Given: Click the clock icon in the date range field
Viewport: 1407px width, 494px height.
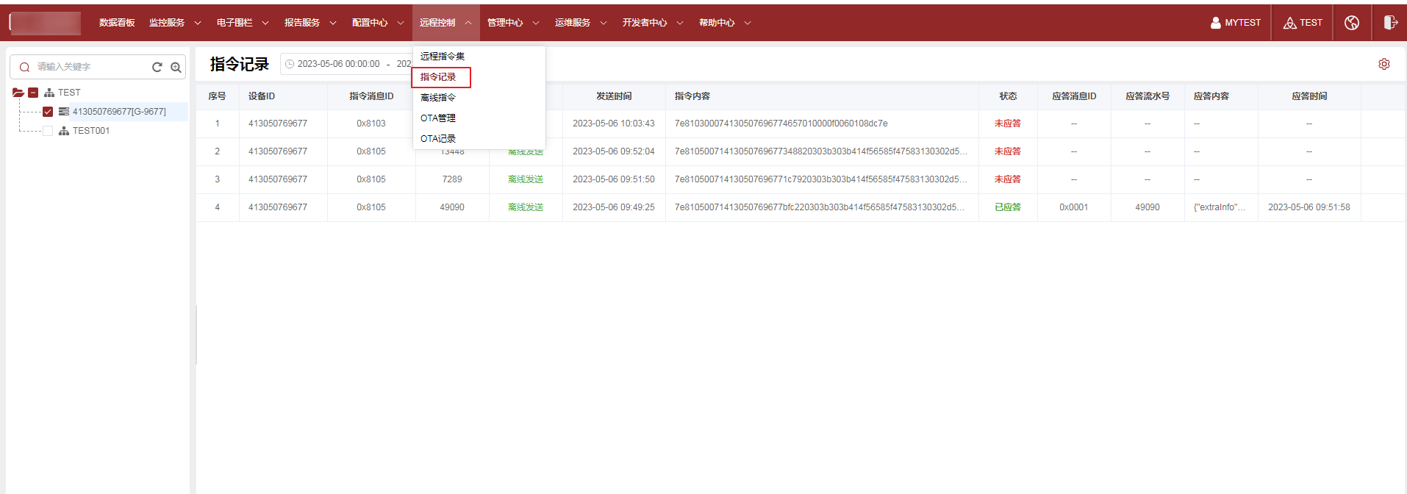Looking at the screenshot, I should [x=290, y=64].
